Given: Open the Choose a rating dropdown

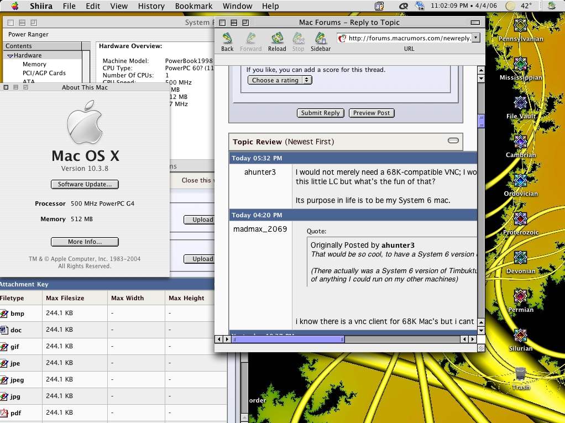Looking at the screenshot, I should [278, 80].
